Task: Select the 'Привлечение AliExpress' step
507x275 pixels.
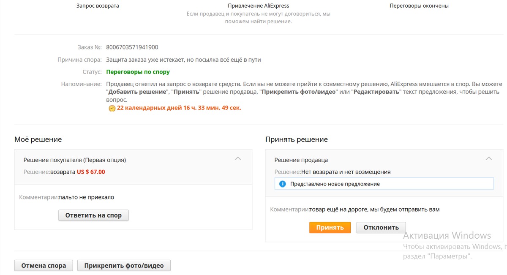Action: pyautogui.click(x=258, y=6)
